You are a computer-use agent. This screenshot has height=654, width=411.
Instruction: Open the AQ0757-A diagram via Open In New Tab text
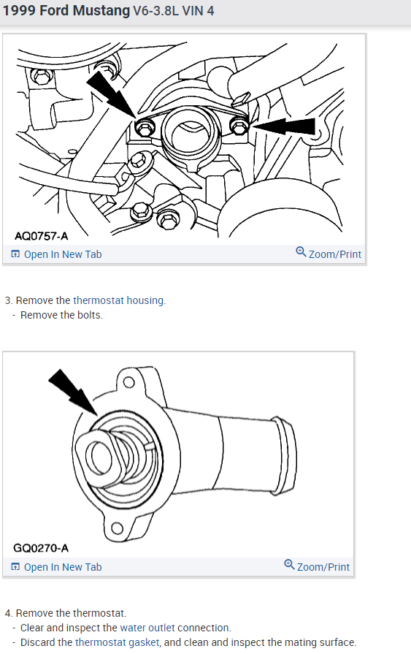(63, 254)
